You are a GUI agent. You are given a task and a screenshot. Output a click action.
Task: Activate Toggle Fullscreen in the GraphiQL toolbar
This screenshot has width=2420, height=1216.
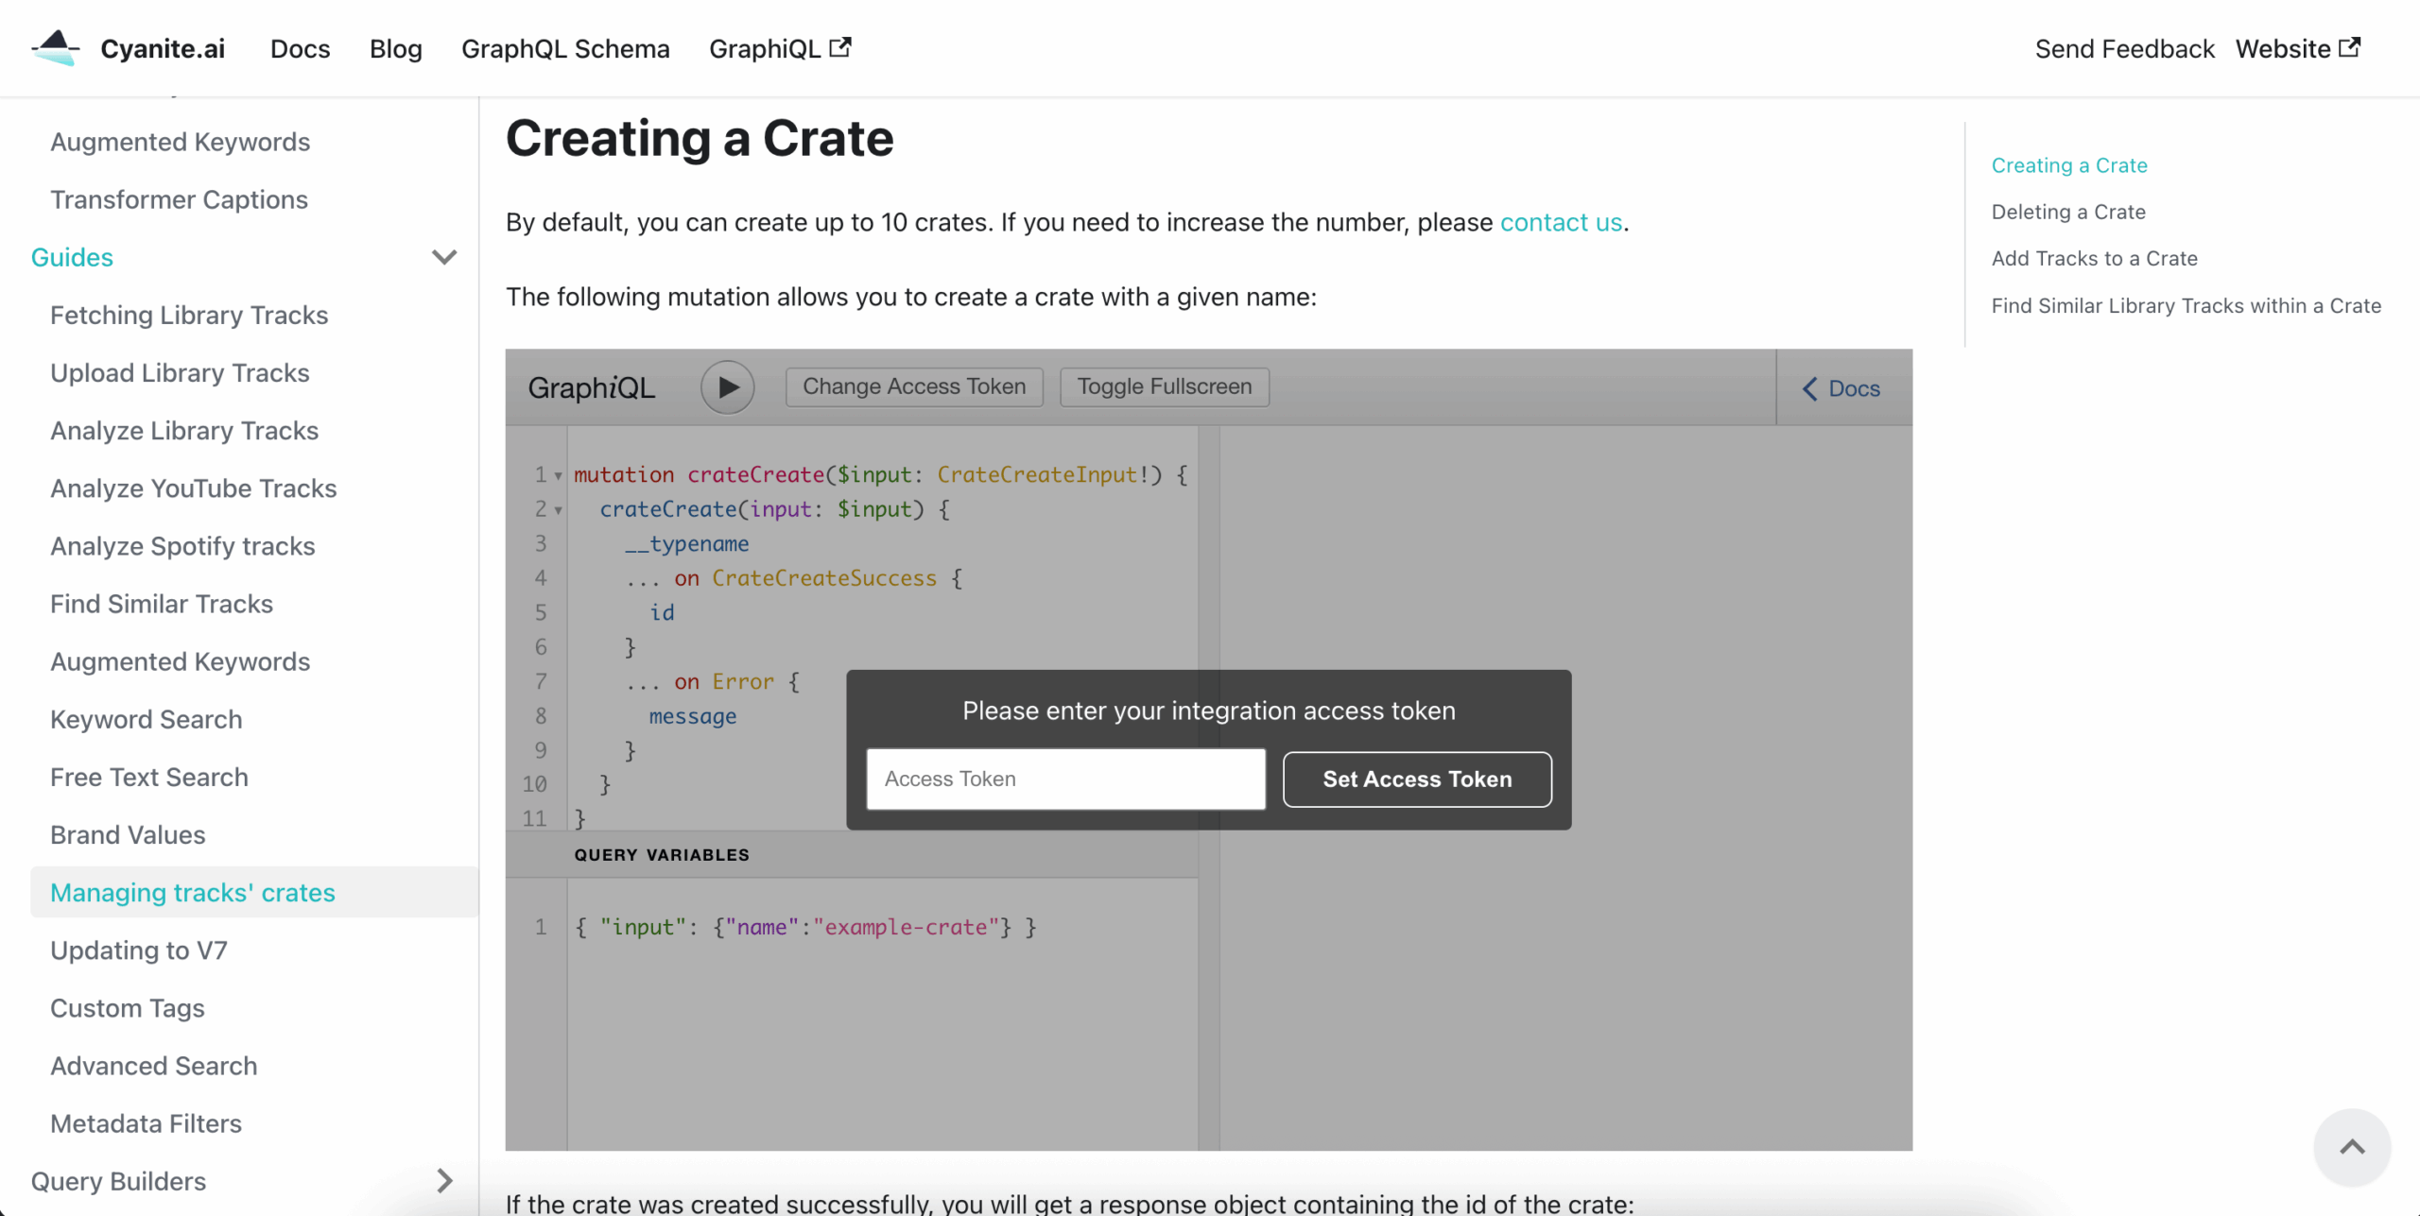[x=1164, y=385]
